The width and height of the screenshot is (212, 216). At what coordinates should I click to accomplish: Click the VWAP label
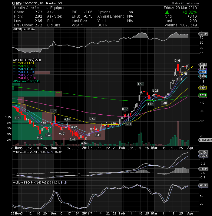(77, 25)
